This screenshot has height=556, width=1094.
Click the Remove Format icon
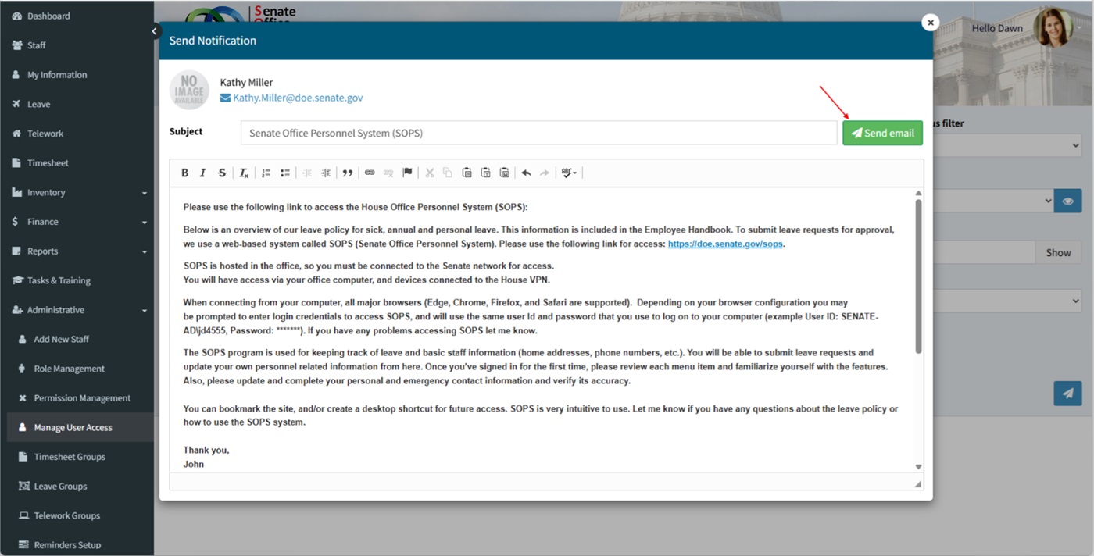pyautogui.click(x=244, y=173)
